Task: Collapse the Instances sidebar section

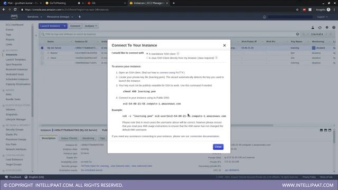Action: pyautogui.click(x=4, y=51)
